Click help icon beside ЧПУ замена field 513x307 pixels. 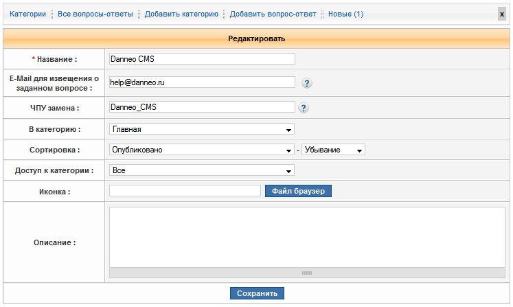304,108
